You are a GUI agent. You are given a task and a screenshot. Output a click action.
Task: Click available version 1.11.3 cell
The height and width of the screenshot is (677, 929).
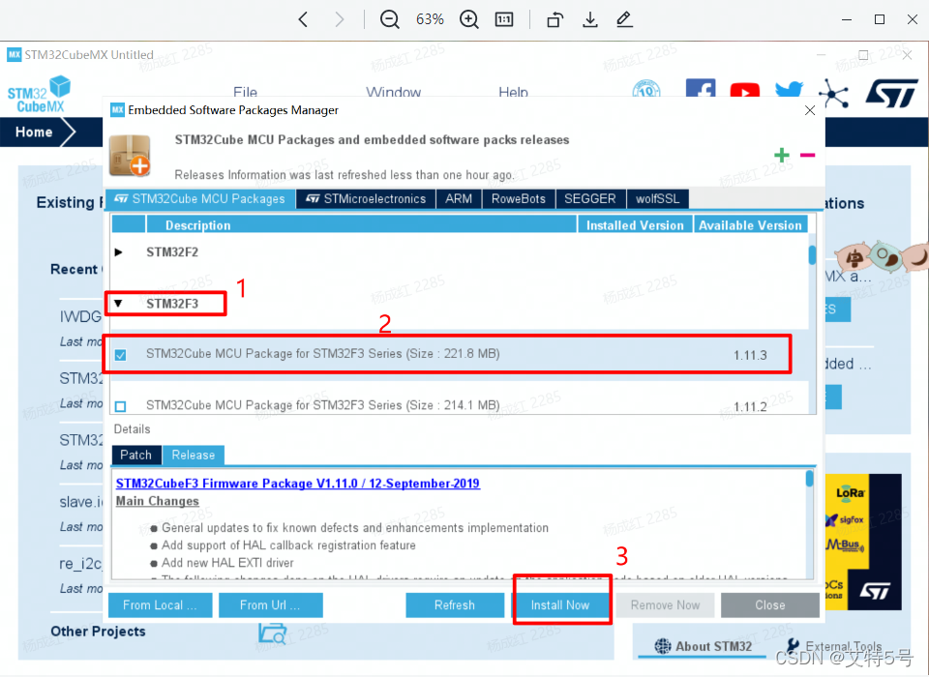coord(750,355)
